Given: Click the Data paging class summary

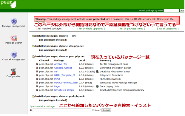Looking at the screenshot, I should coord(110,86).
